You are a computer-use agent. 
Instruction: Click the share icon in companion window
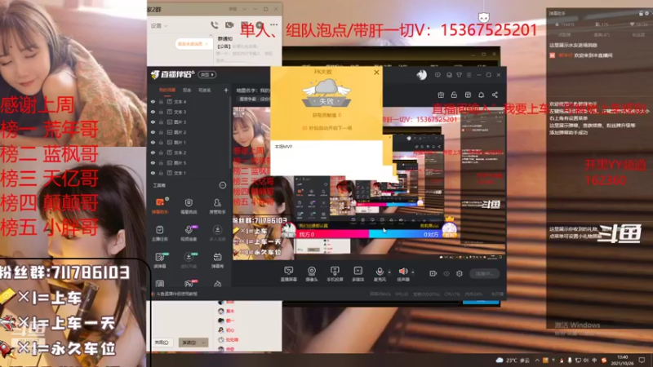(x=495, y=95)
